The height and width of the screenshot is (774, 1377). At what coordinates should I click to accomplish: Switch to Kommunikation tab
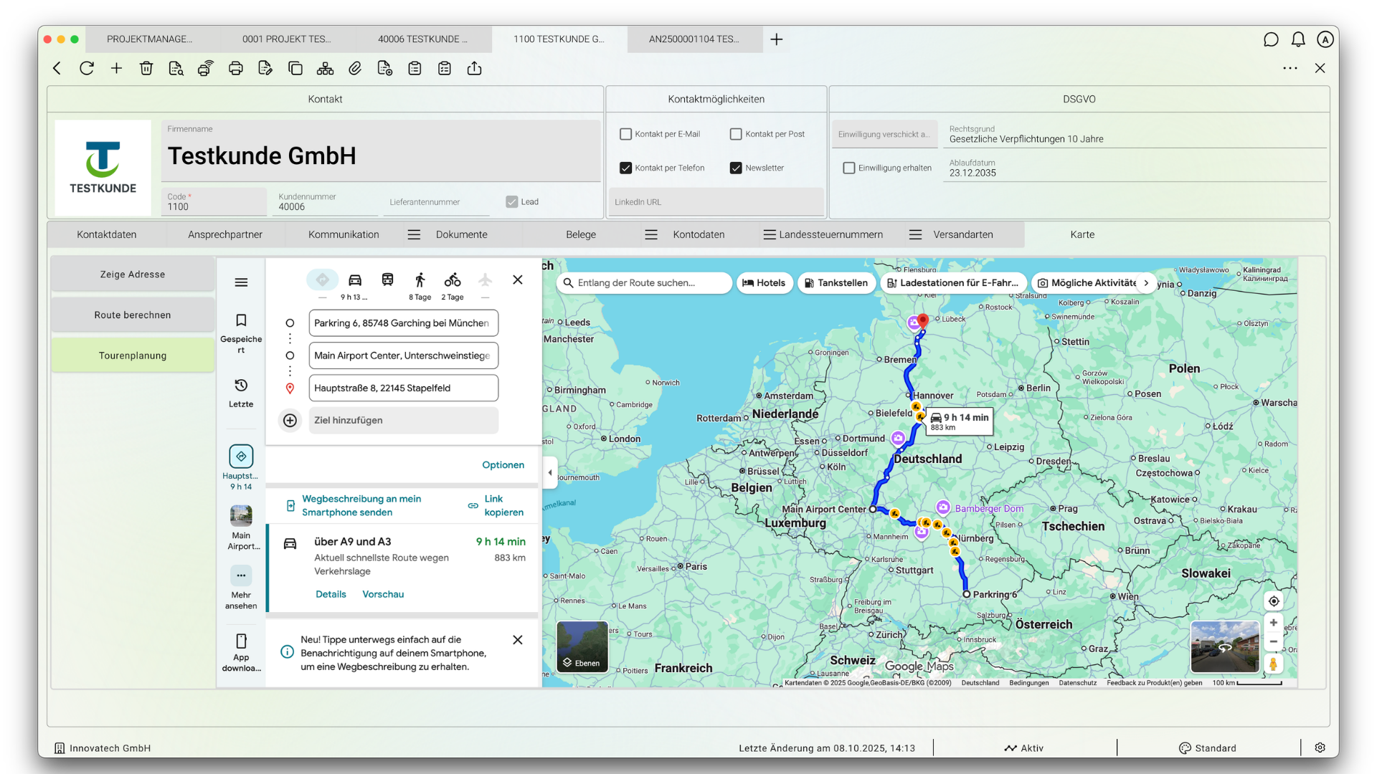coord(344,234)
